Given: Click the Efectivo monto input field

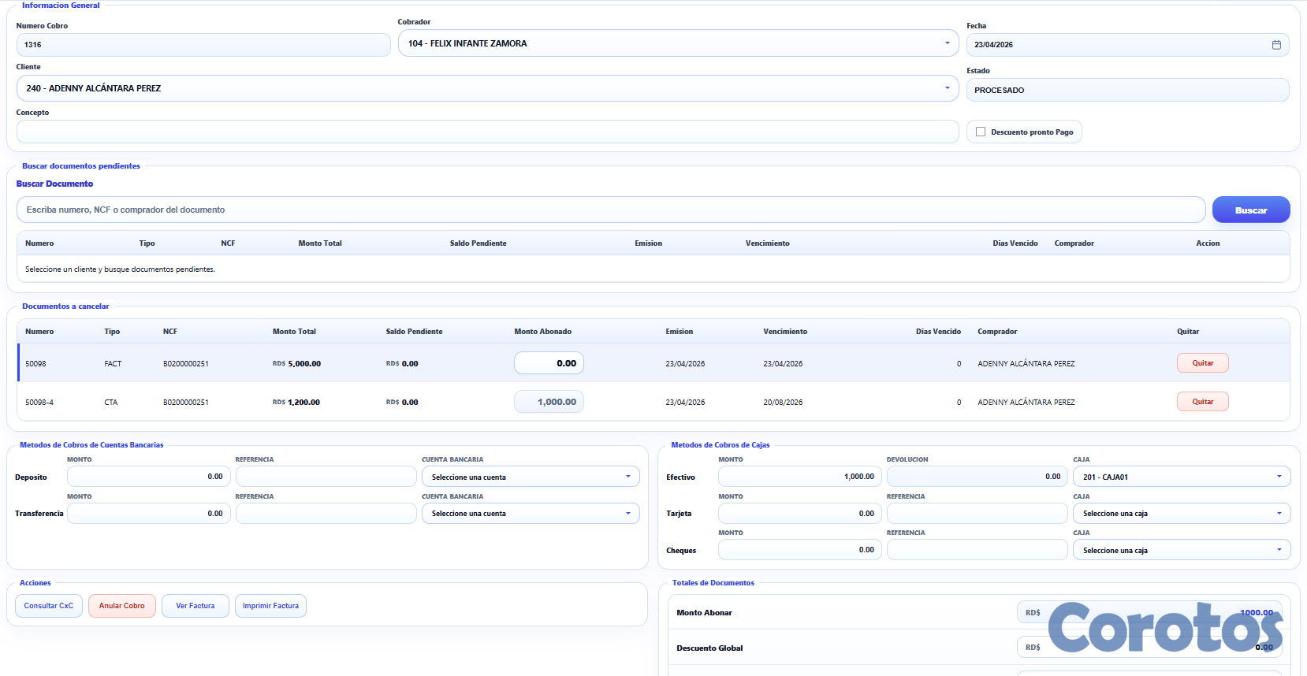Looking at the screenshot, I should click(x=799, y=477).
